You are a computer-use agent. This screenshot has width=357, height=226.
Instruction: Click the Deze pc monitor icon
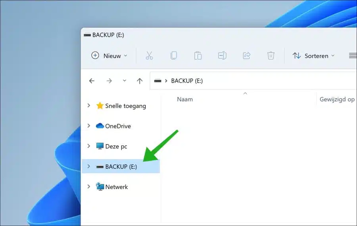(x=100, y=146)
